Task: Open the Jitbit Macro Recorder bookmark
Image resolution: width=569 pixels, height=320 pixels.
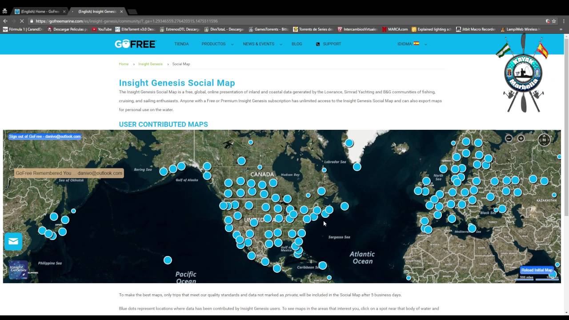Action: [x=476, y=29]
